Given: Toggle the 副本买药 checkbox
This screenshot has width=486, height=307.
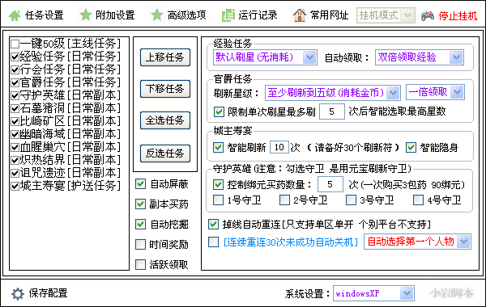Looking at the screenshot, I should point(140,204).
